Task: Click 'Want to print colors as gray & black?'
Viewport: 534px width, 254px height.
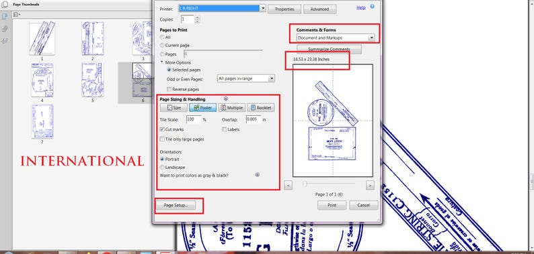Action: pyautogui.click(x=194, y=176)
